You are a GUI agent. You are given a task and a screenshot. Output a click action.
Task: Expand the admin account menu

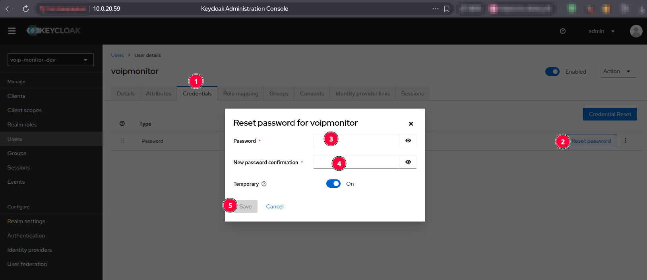tap(601, 31)
